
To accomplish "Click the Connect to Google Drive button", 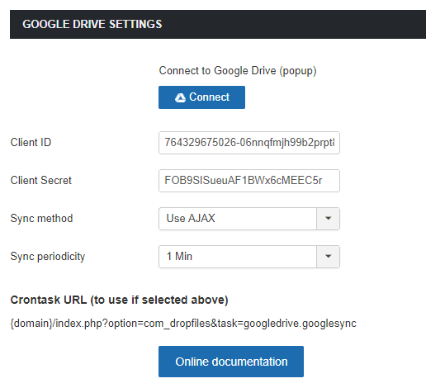I will click(201, 97).
